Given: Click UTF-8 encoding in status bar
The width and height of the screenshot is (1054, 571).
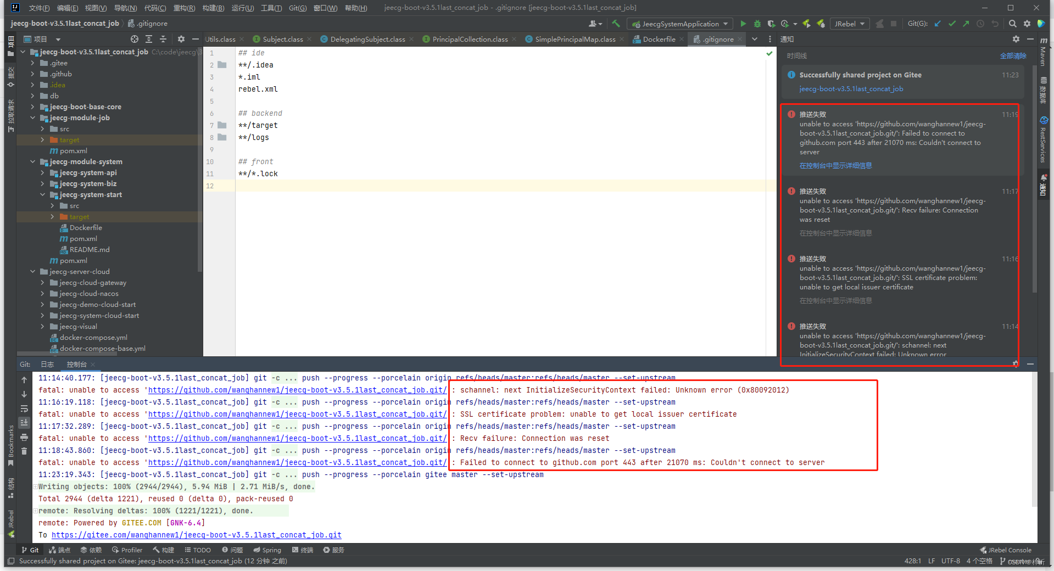Looking at the screenshot, I should click(x=950, y=561).
